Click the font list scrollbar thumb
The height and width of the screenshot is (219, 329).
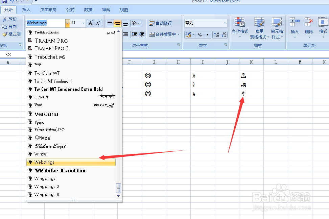pyautogui.click(x=119, y=188)
